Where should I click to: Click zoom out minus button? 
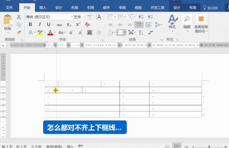coord(193,147)
